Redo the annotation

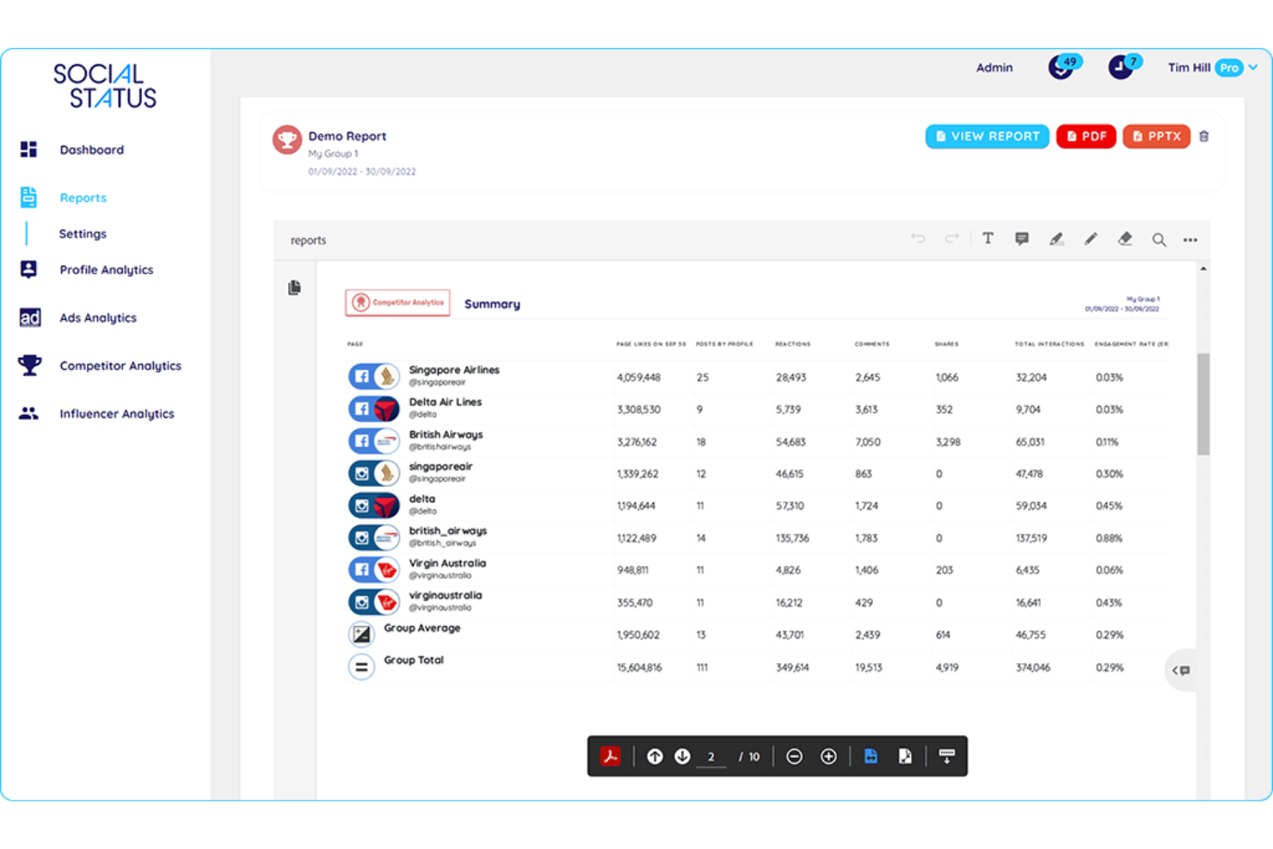[951, 240]
